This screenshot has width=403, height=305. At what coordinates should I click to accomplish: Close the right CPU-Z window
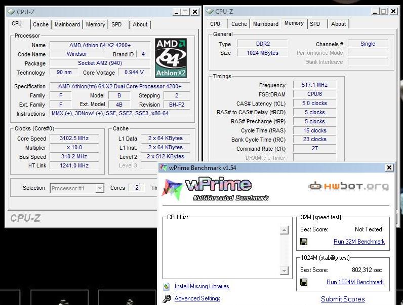(393, 11)
